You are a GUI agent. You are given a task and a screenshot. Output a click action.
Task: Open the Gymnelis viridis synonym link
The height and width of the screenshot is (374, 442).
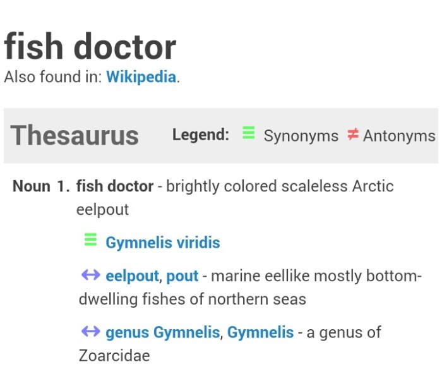tap(162, 243)
